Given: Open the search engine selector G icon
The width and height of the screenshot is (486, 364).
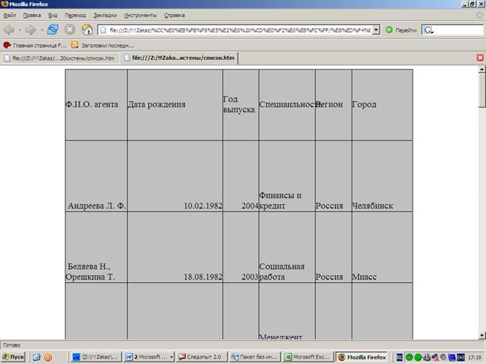Looking at the screenshot, I should pos(428,30).
